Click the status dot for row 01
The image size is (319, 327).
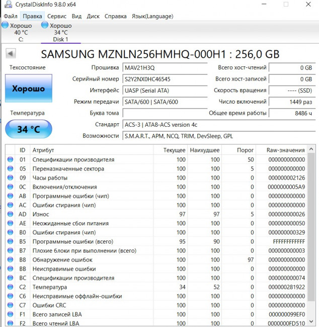[x=10, y=159]
